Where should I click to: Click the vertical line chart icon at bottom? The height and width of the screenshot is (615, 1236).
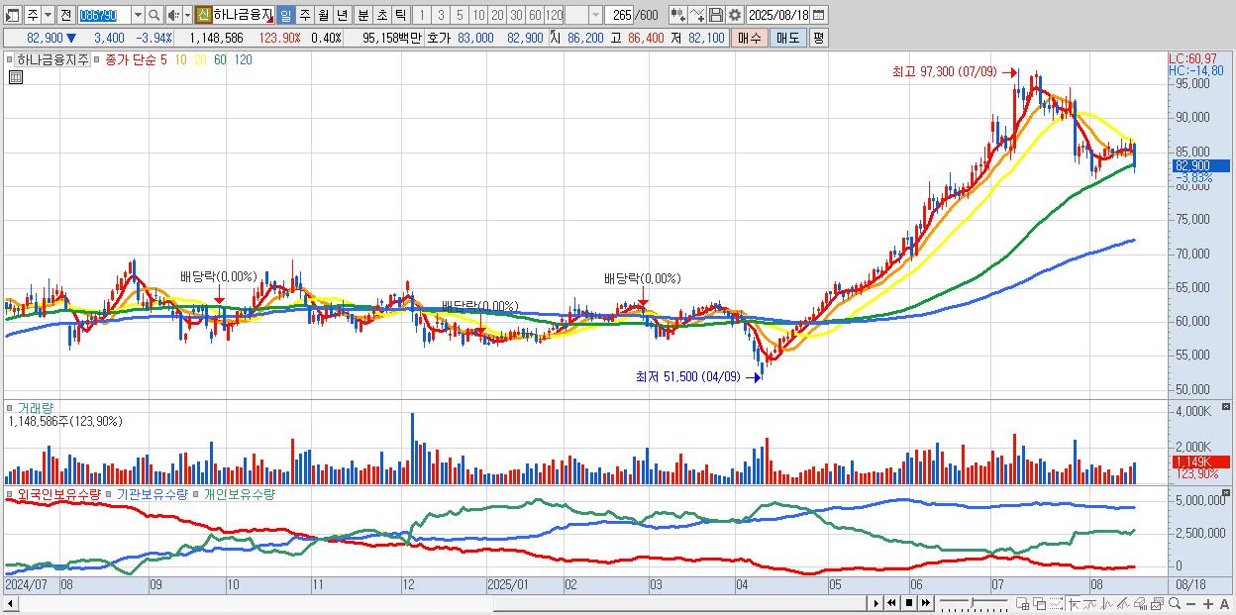(1107, 603)
